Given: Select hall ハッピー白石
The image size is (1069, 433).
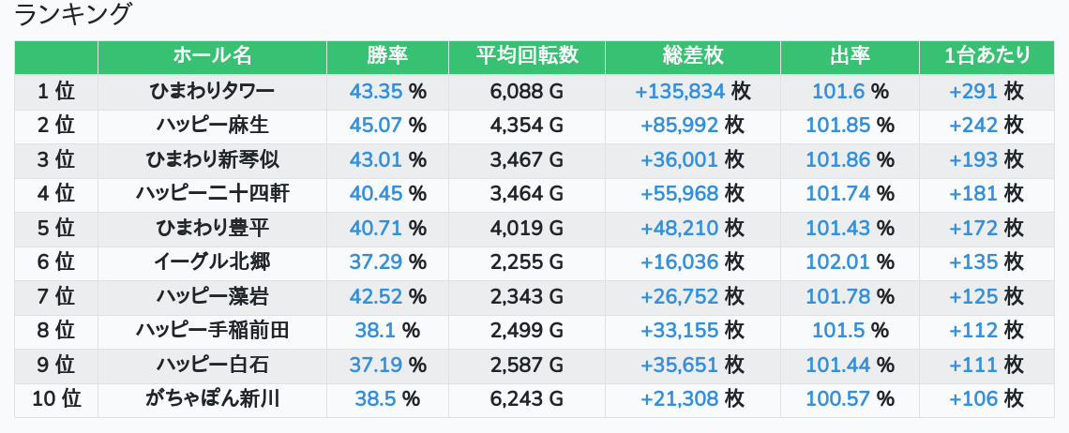Looking at the screenshot, I should (x=212, y=366).
